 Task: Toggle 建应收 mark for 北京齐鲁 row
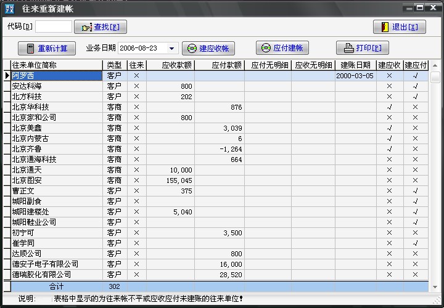[x=390, y=149]
